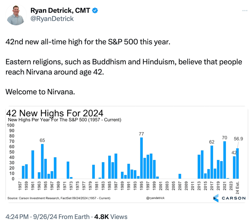Click the Carson Investment Research source line
251x223 pixels.
tap(59, 198)
